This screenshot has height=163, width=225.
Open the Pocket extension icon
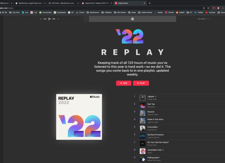coord(214,8)
